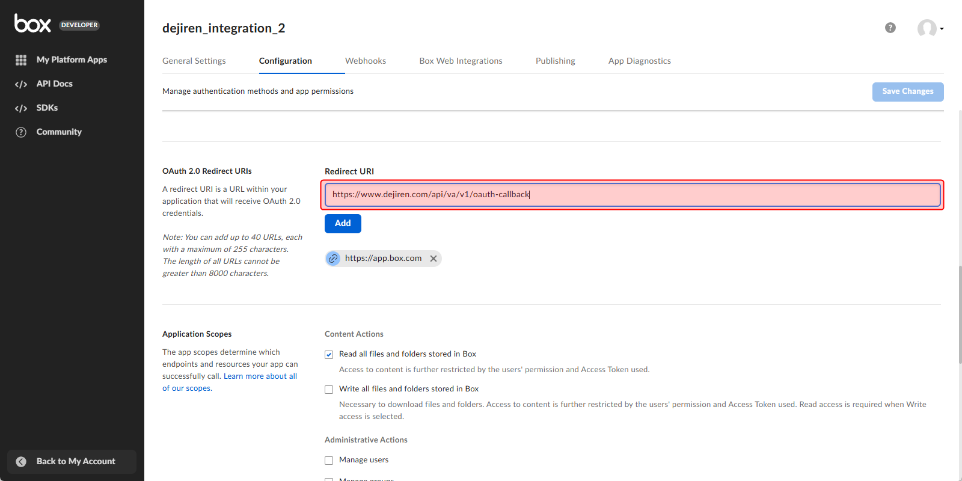
Task: Remove the https://app.box.com redirect URI
Action: 434,259
